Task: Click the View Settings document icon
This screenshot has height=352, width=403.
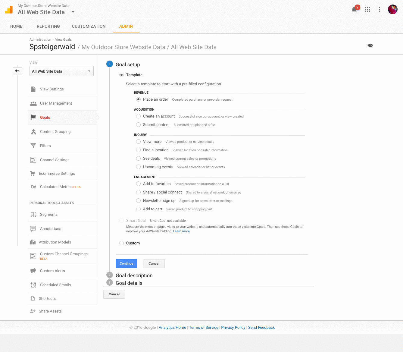Action: [33, 89]
